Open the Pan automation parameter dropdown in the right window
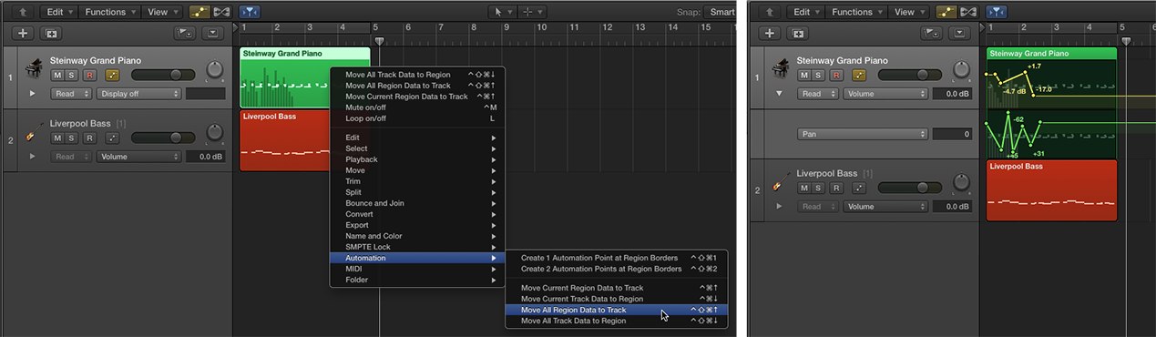This screenshot has height=337, width=1156. (863, 134)
